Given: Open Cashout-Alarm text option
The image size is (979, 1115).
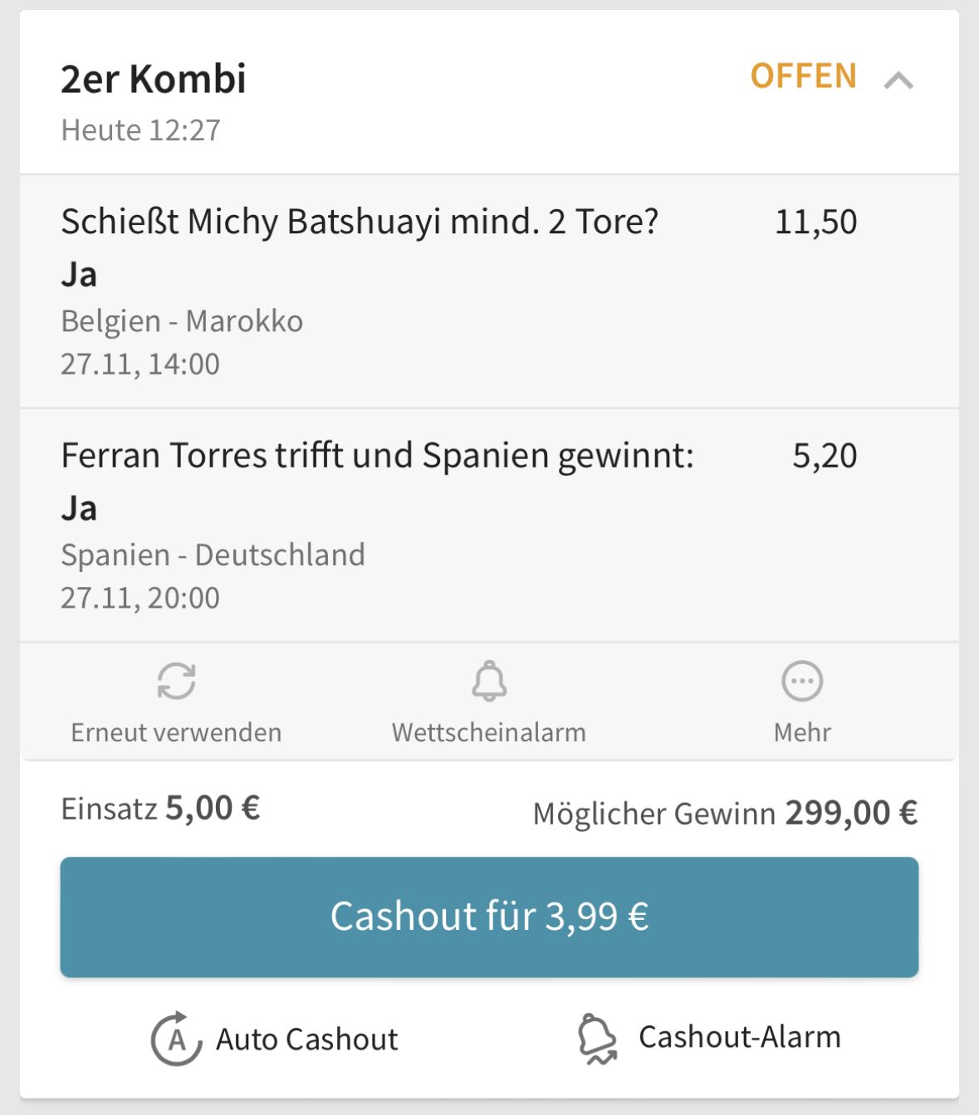Looking at the screenshot, I should pos(740,1037).
